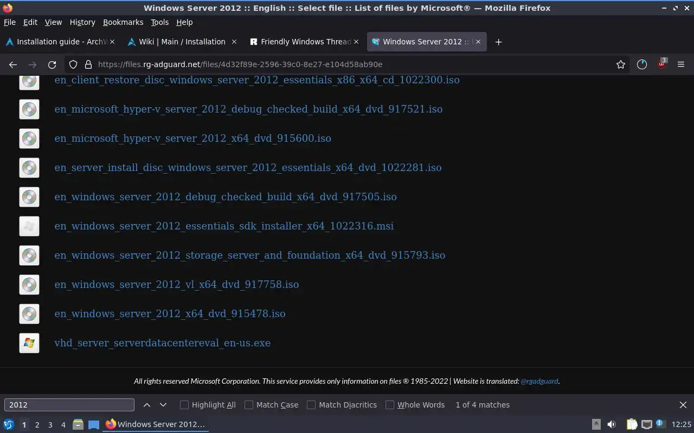Click the padlock site security icon
694x433 pixels.
point(88,64)
